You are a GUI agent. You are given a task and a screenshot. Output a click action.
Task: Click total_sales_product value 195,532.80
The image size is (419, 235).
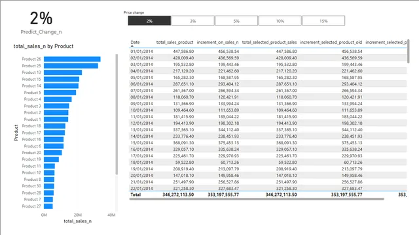183,65
